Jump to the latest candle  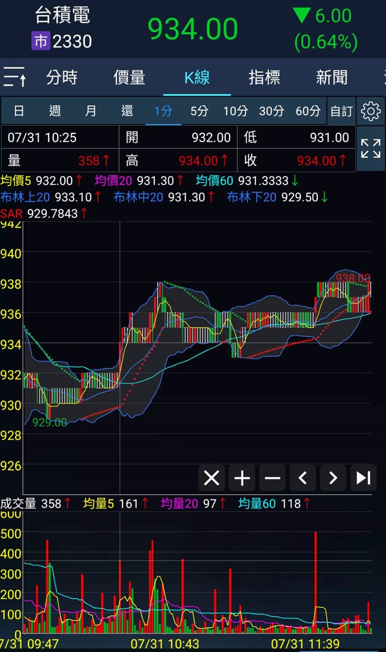point(364,478)
